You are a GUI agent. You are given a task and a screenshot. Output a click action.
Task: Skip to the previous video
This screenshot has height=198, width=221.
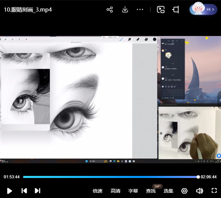[24, 191]
